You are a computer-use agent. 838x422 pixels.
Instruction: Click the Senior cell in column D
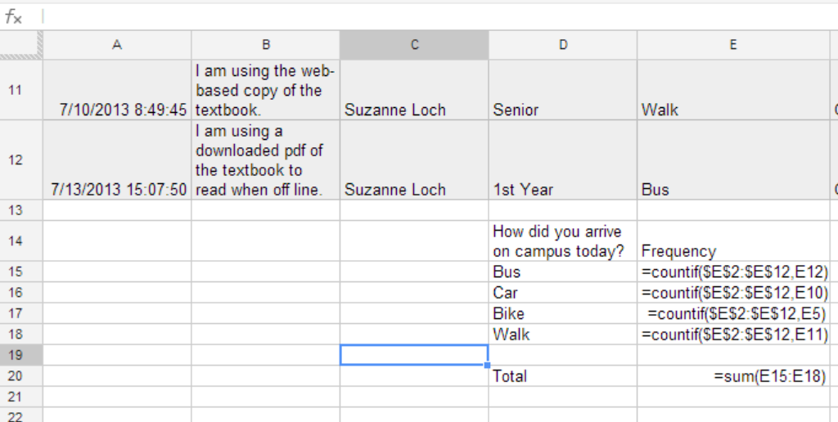point(563,90)
